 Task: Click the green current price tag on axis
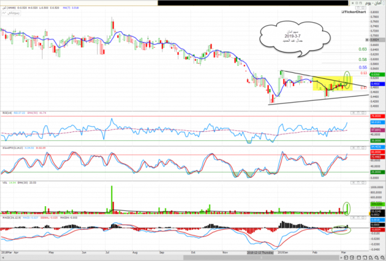click(378, 74)
